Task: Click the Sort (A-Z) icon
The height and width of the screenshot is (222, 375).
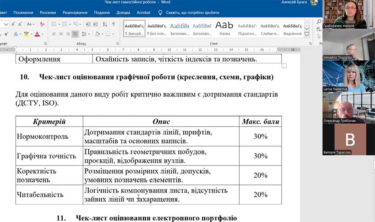Action: point(104,24)
